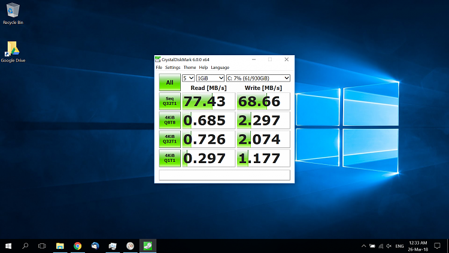This screenshot has width=449, height=253.
Task: Minimize the CrystalDiskMark window
Action: [254, 59]
